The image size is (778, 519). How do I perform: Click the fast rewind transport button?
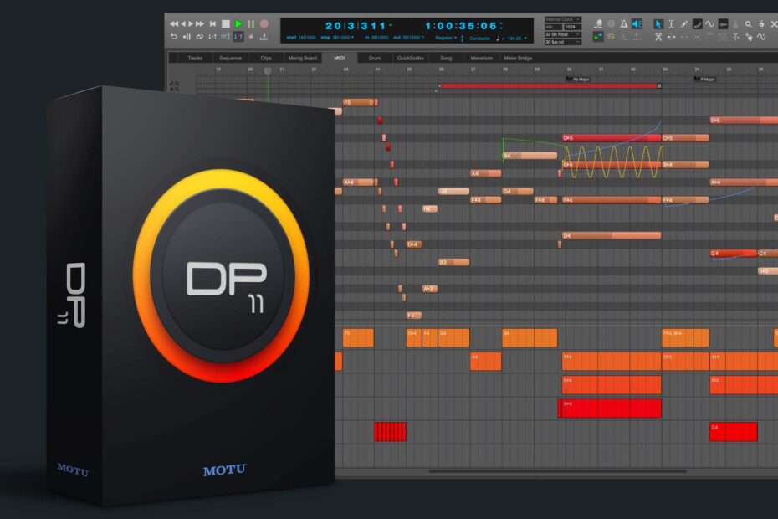coord(174,23)
